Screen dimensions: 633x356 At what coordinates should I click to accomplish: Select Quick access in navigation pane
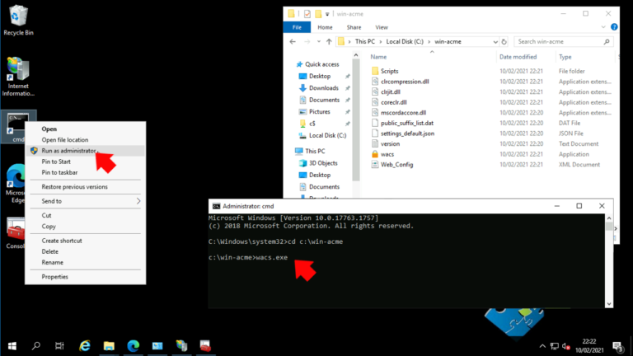pos(321,64)
